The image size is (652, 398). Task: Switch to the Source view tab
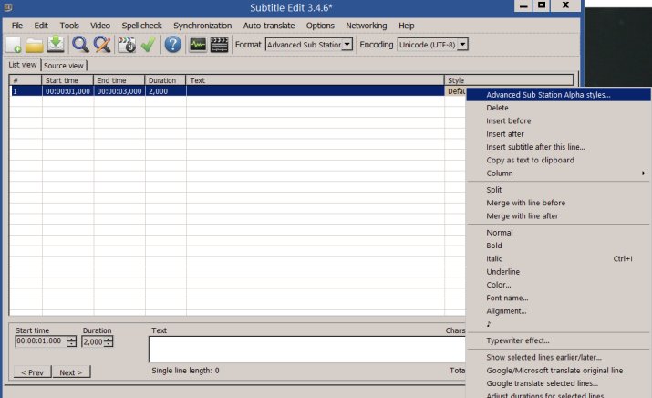point(64,66)
